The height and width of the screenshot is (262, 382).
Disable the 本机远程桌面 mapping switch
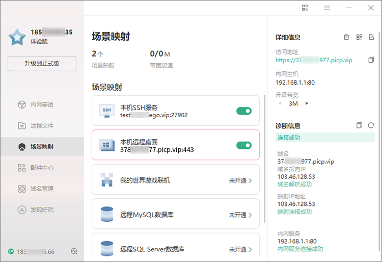coord(244,145)
